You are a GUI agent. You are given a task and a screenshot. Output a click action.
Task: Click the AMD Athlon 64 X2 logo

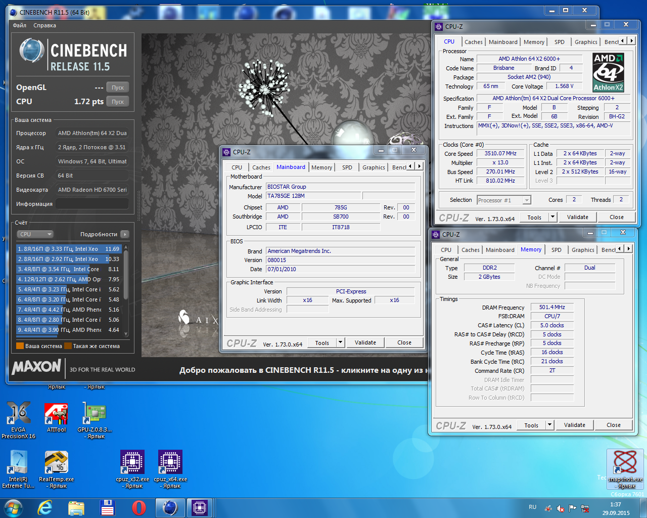click(x=608, y=72)
